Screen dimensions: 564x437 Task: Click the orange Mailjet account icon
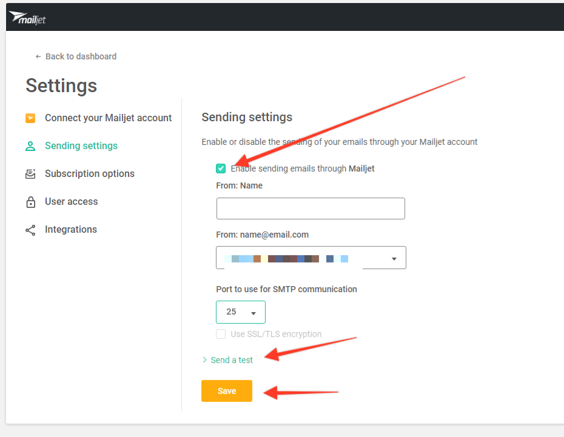pyautogui.click(x=30, y=118)
